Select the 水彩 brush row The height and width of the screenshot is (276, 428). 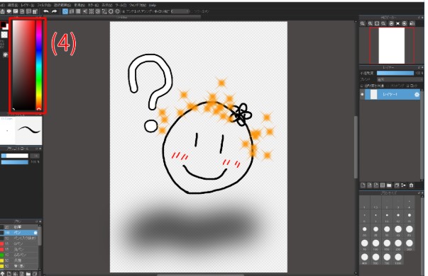click(x=19, y=260)
